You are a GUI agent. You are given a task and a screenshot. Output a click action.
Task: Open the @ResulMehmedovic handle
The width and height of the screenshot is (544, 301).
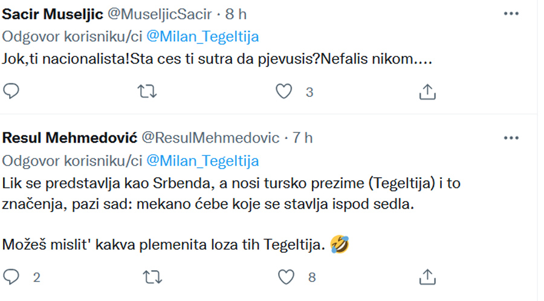210,138
